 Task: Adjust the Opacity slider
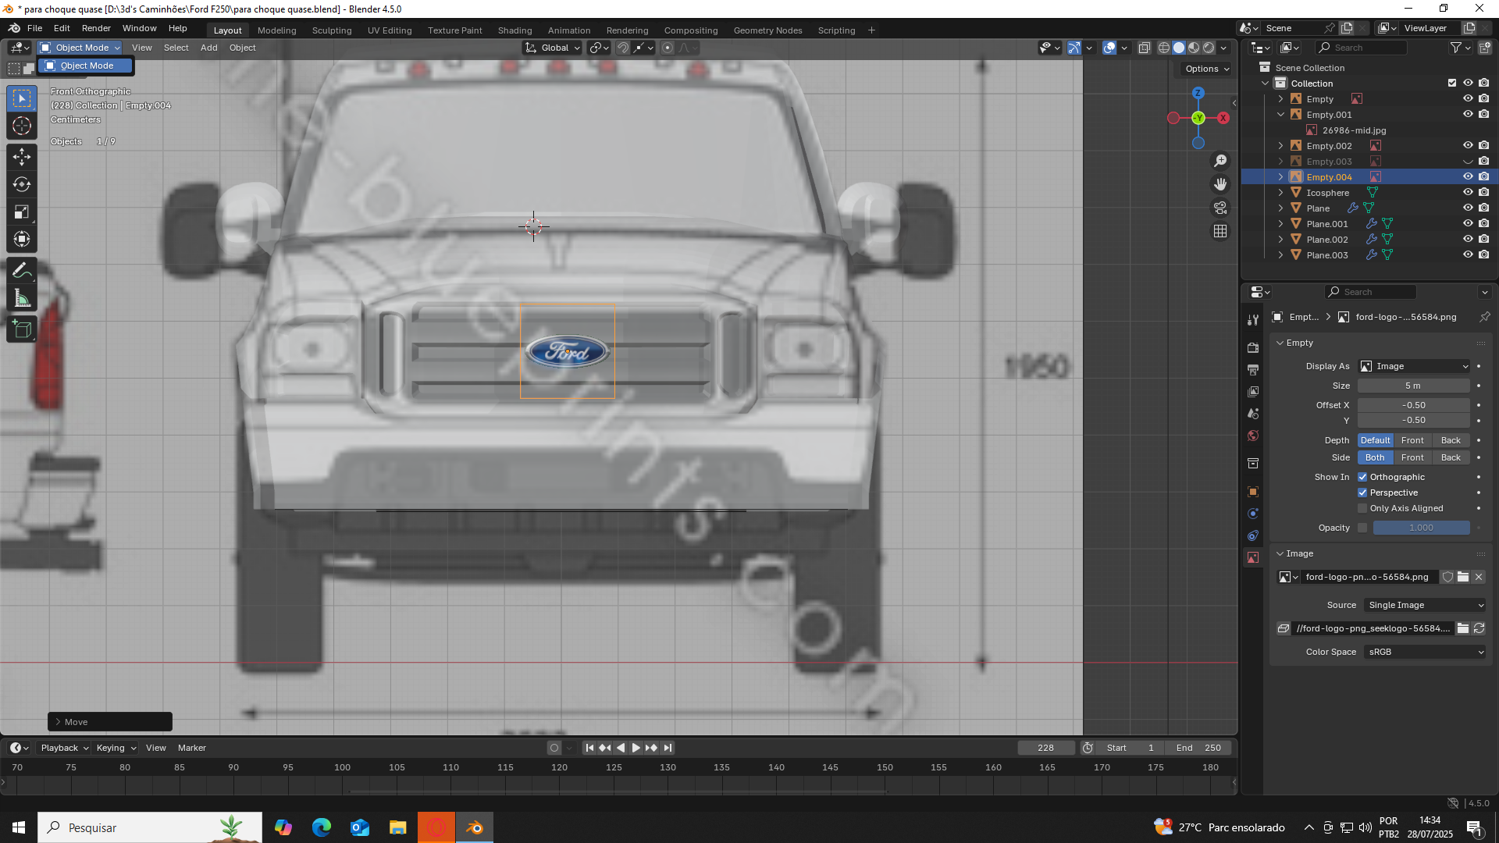(1421, 528)
